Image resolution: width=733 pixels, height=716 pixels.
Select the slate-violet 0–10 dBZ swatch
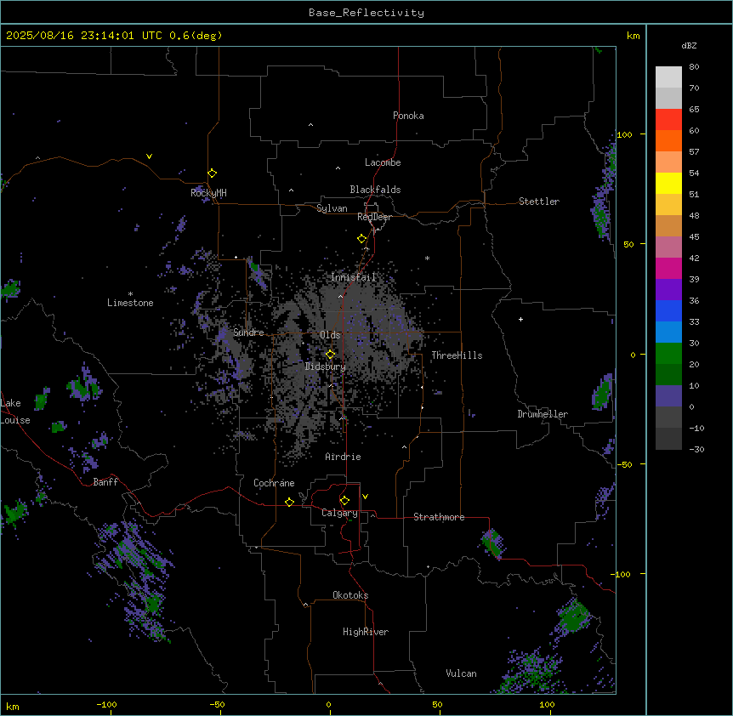(x=668, y=396)
